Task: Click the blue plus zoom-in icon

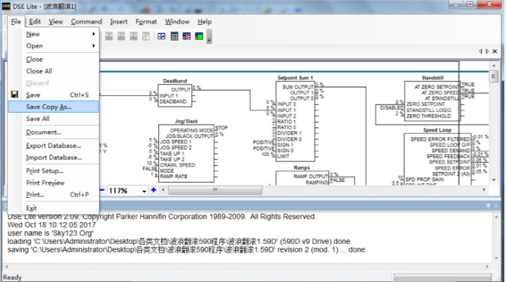Action: tap(154, 190)
